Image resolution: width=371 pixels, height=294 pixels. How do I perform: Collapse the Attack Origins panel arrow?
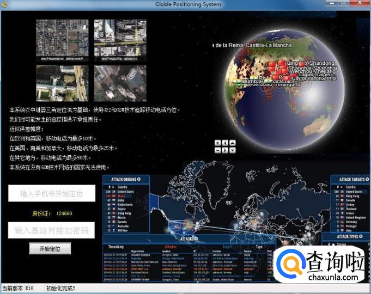[139, 179]
